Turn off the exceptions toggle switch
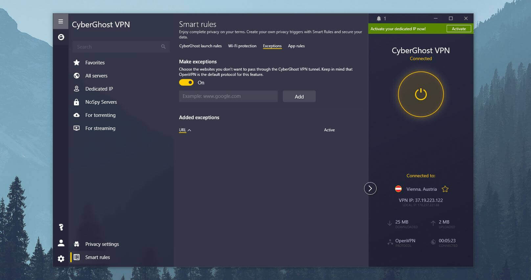The height and width of the screenshot is (280, 531). pos(186,82)
